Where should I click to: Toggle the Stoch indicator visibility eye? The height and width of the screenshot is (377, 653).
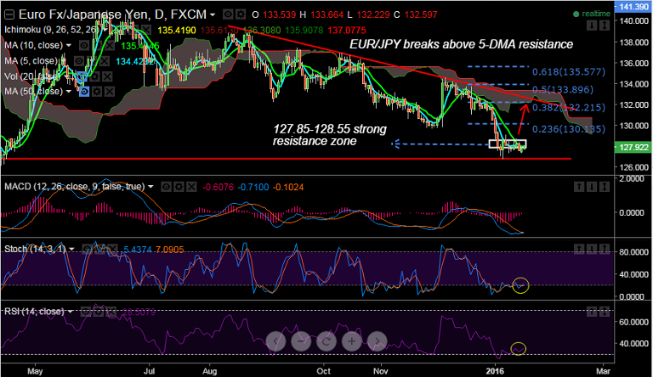[87, 250]
